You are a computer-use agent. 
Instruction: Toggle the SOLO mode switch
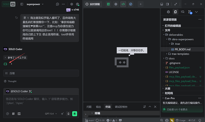[9, 4]
